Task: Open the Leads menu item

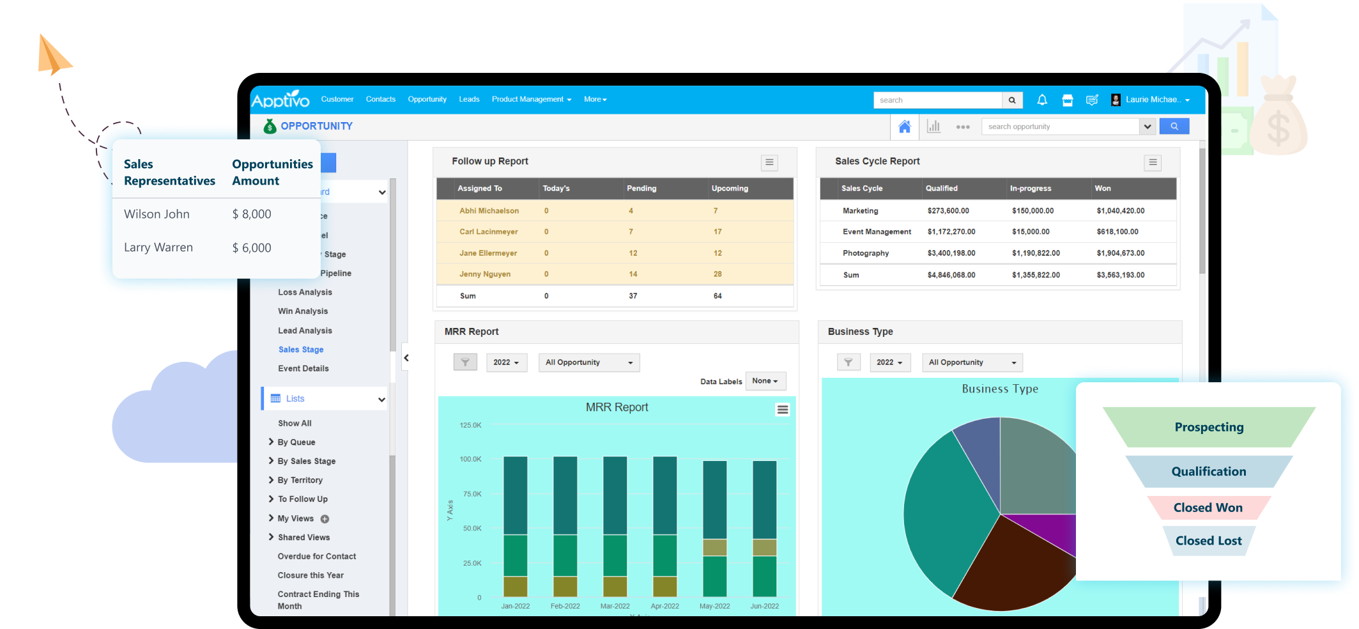Action: point(469,100)
